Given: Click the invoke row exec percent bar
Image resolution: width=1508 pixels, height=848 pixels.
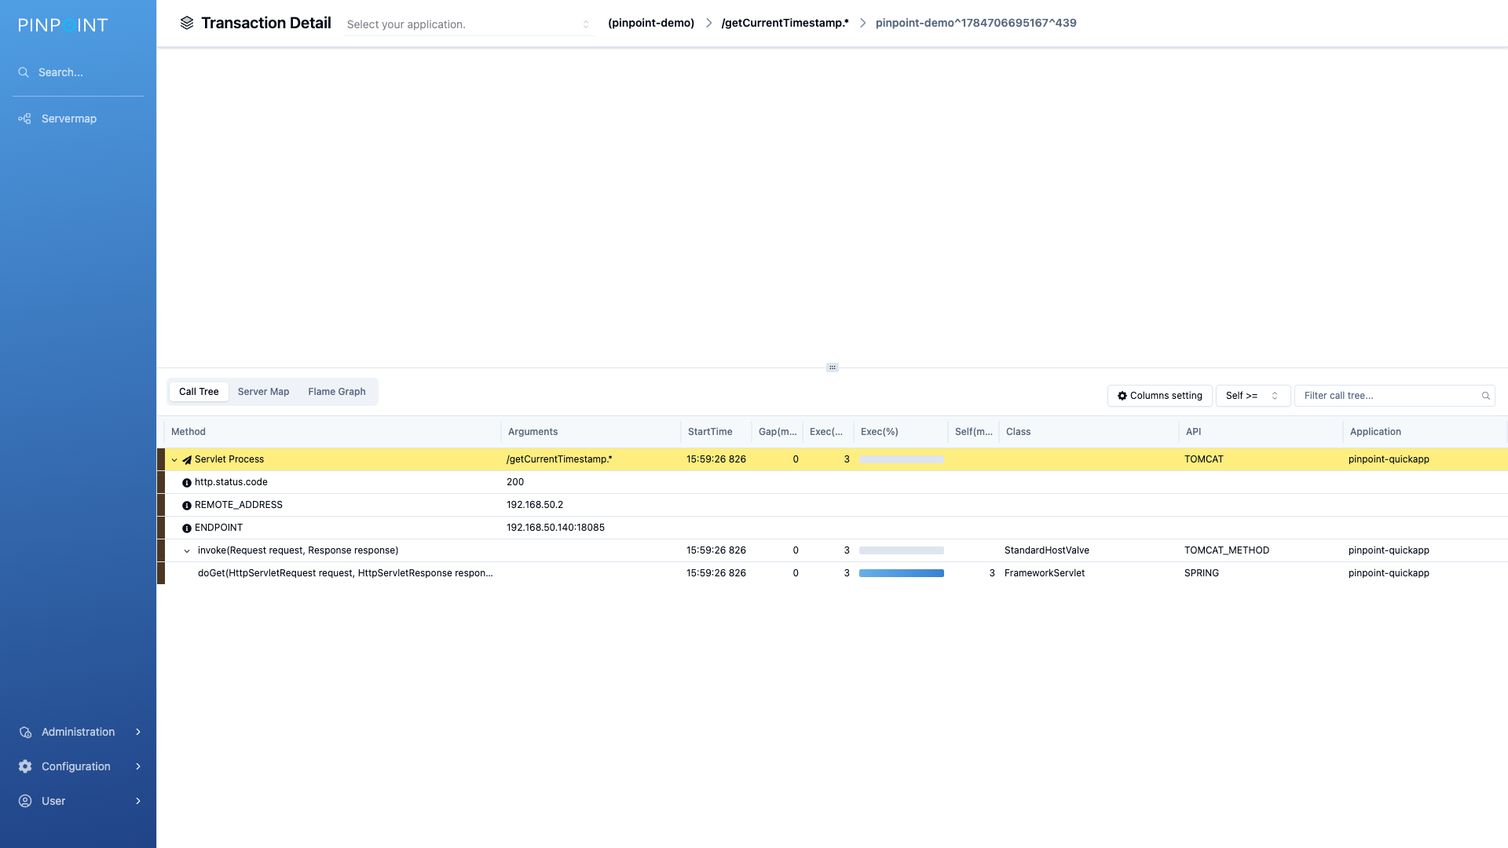Looking at the screenshot, I should pyautogui.click(x=902, y=550).
